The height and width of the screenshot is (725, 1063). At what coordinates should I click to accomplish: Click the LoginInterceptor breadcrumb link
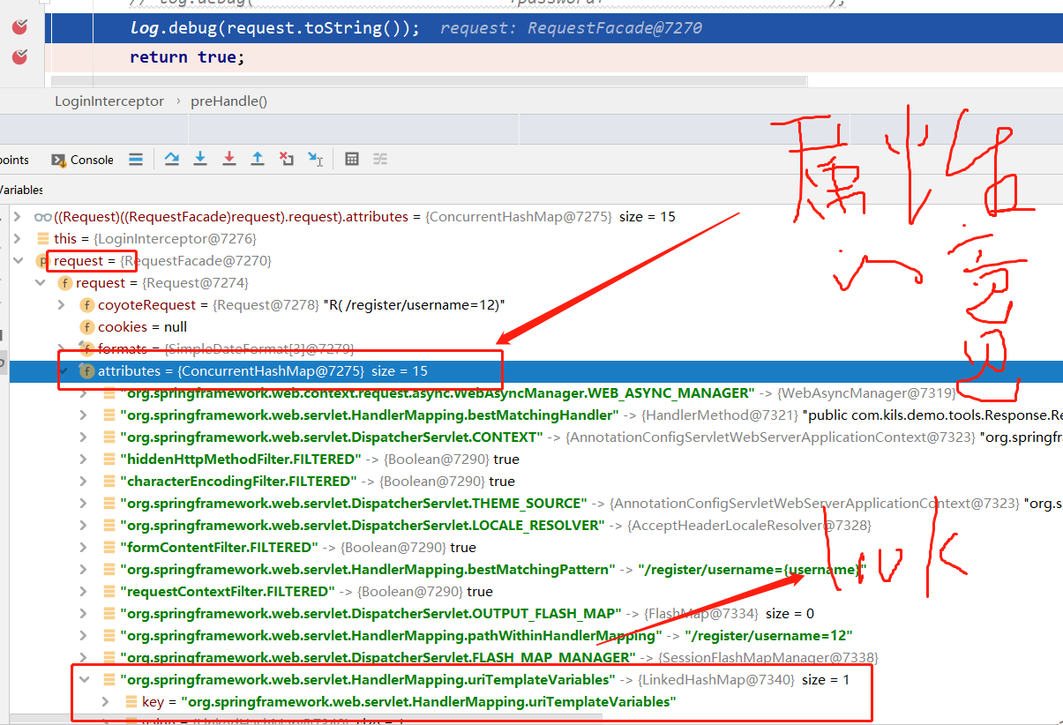tap(109, 101)
